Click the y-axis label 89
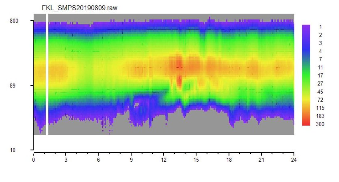The image size is (339, 182). pos(13,85)
